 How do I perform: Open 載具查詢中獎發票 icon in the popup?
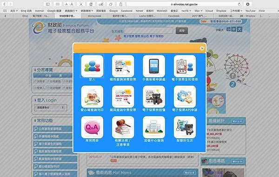[123, 96]
